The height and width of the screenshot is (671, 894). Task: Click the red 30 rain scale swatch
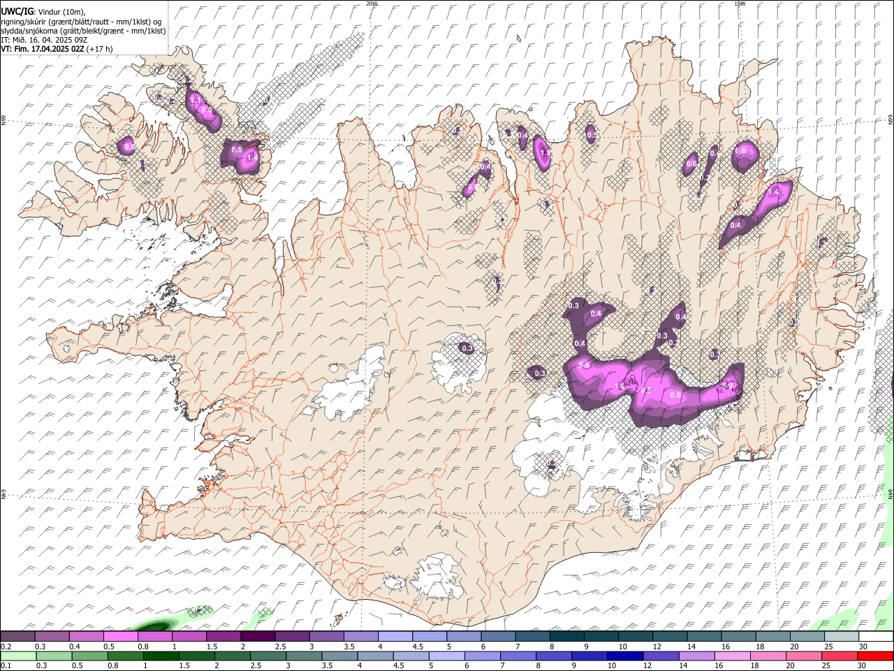point(874,656)
